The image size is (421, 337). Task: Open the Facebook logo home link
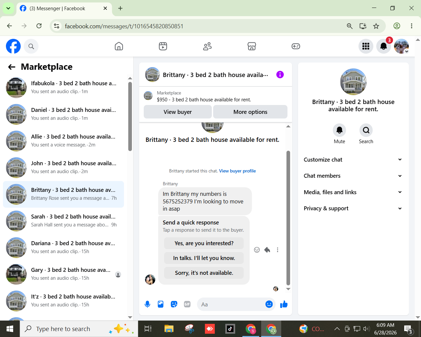pyautogui.click(x=13, y=46)
